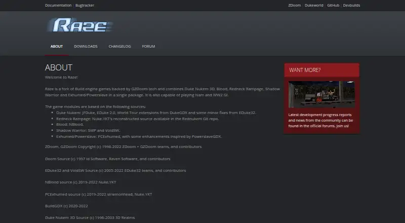Click the ABOUT page heading
The height and width of the screenshot is (223, 405).
pyautogui.click(x=59, y=67)
